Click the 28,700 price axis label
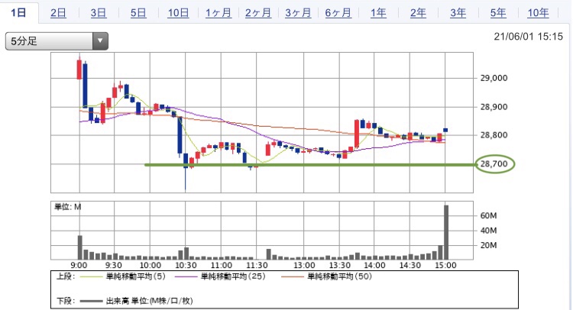The image size is (573, 310). point(494,164)
